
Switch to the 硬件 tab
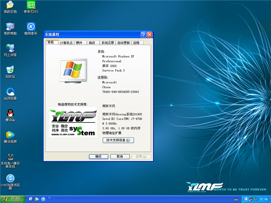(80, 43)
